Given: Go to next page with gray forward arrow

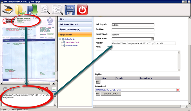Looking at the screenshot, I should pos(12,89).
